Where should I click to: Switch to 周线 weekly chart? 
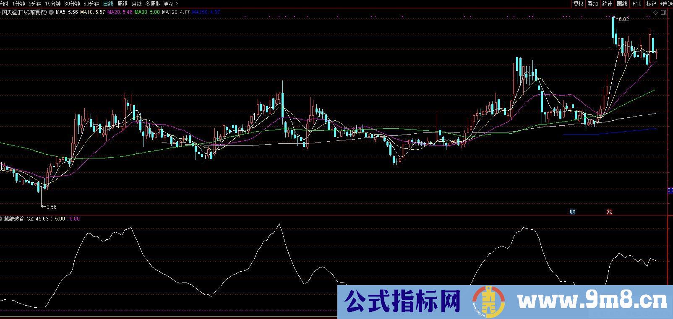(122, 4)
